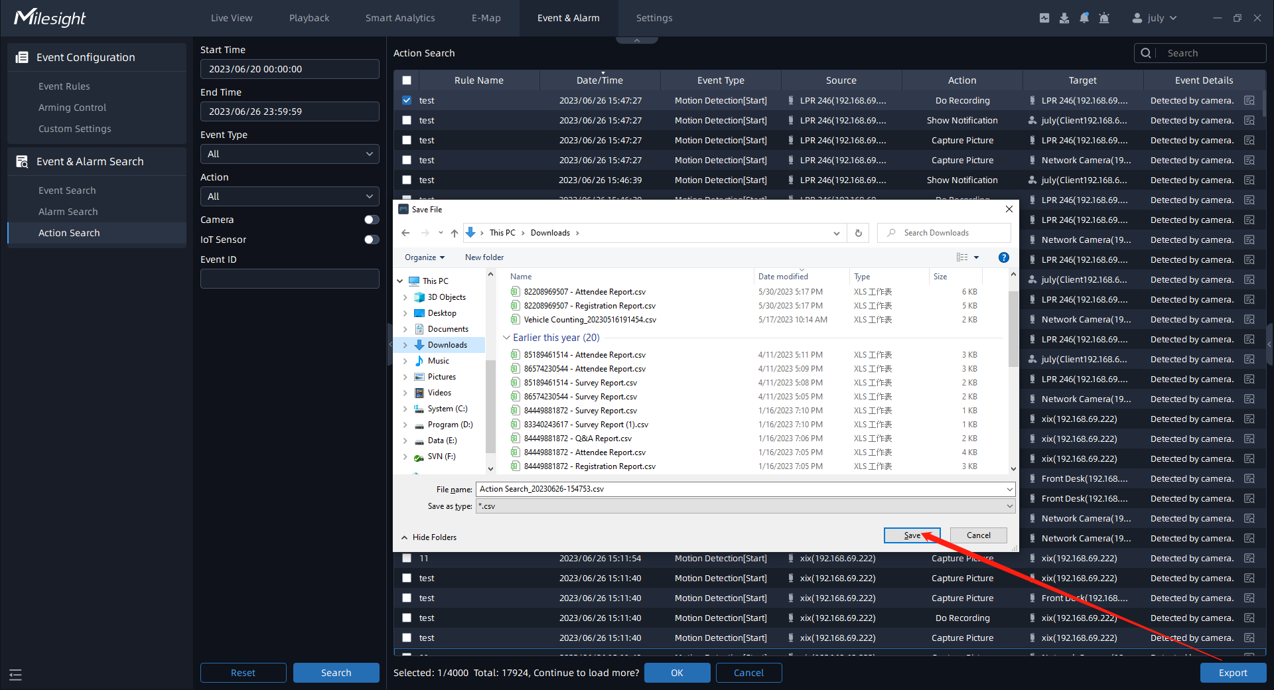The image size is (1274, 690).
Task: Switch to the Live View tab
Action: pyautogui.click(x=232, y=18)
